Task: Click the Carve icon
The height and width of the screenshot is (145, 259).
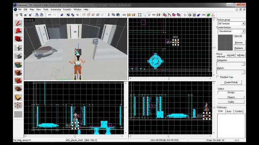Action: 62,15
